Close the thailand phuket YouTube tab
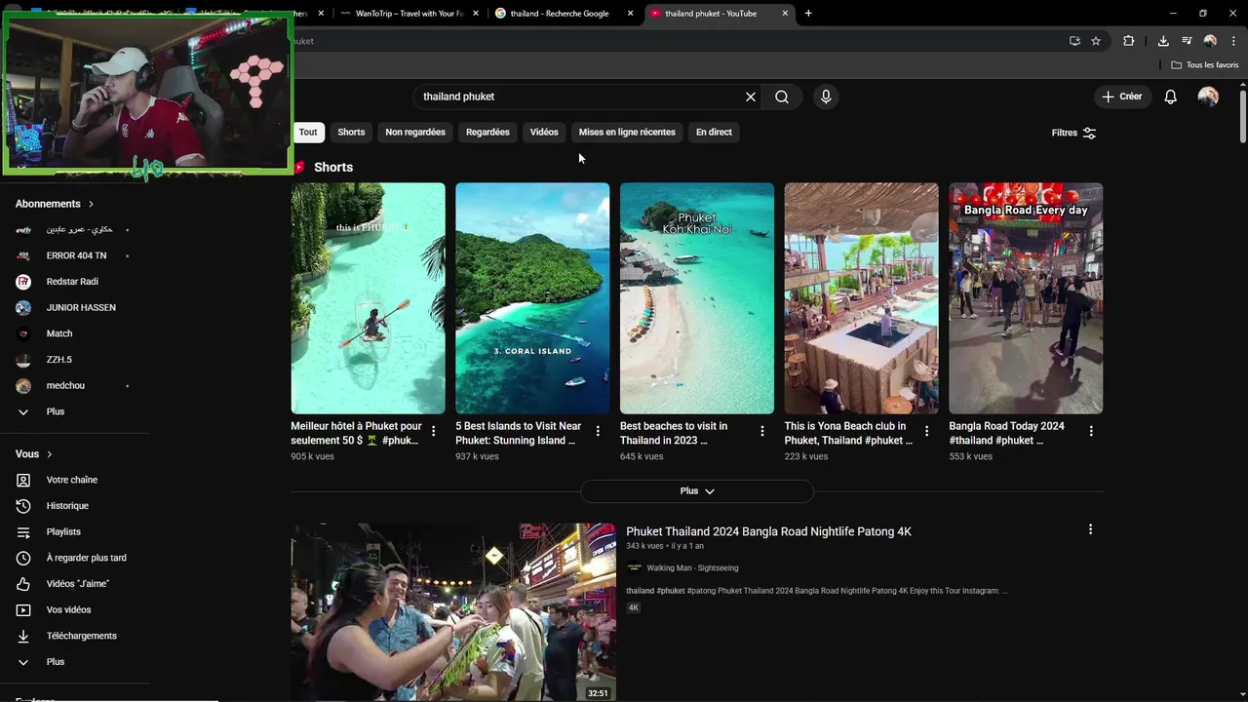 (783, 14)
